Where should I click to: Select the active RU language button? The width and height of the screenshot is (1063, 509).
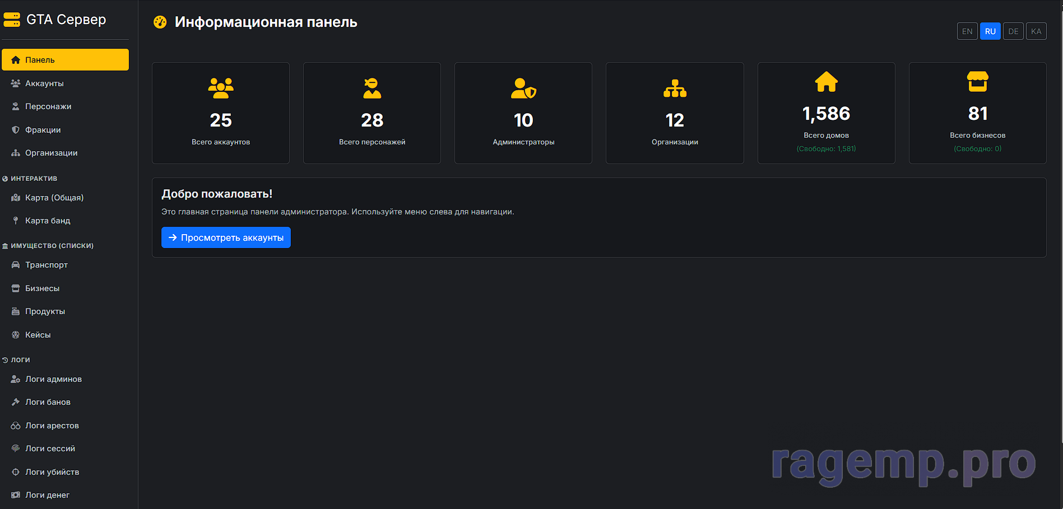990,31
